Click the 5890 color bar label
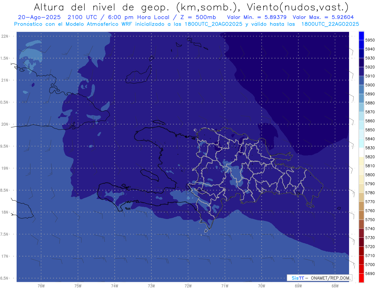Viewport: 376px width, 290px height. coord(370,94)
